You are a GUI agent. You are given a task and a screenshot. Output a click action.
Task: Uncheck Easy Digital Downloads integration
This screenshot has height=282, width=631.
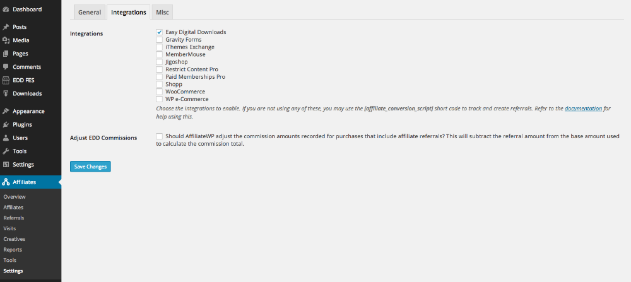160,32
